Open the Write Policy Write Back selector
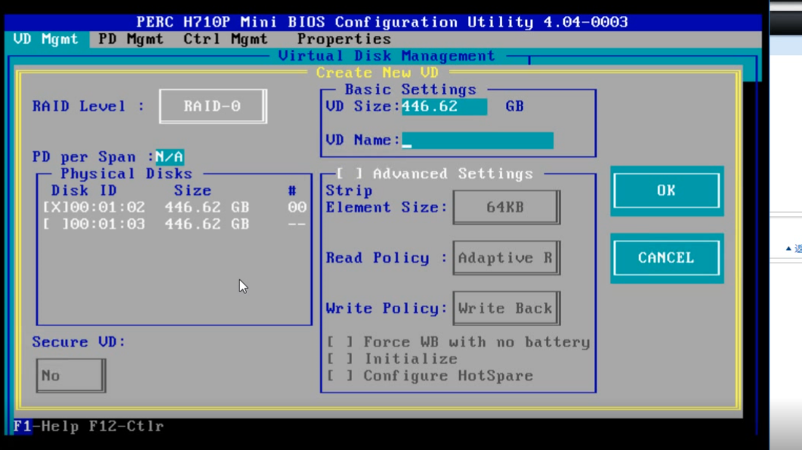Screen dimensions: 802x450 click(505, 308)
